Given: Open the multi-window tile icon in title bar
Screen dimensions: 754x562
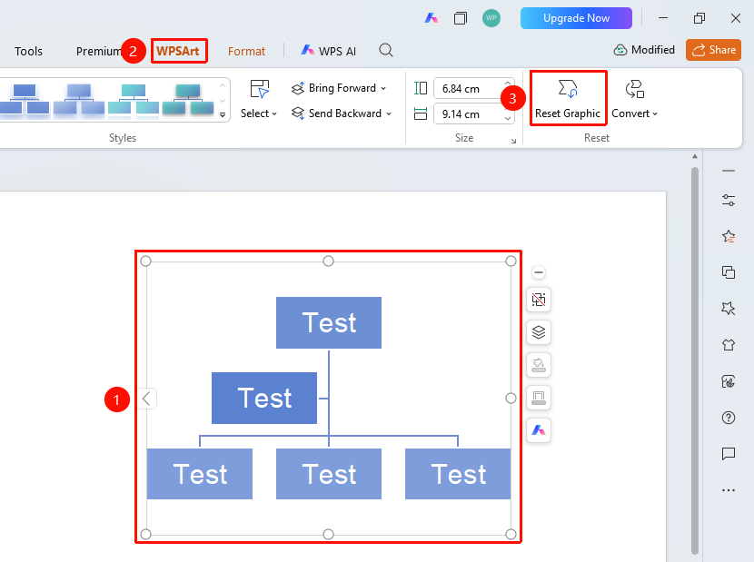Looking at the screenshot, I should (x=461, y=18).
